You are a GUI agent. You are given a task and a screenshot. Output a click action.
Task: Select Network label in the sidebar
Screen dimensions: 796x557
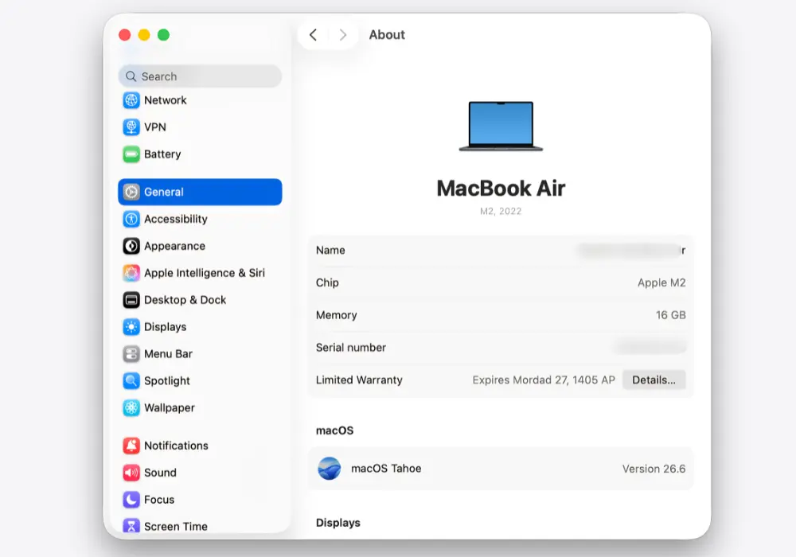(x=166, y=100)
